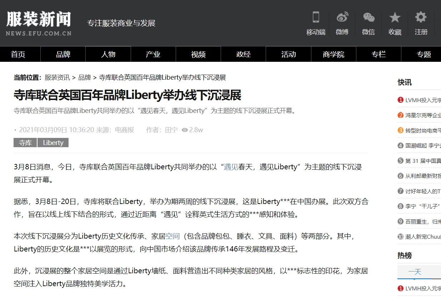
Task: Click the source label 来源：电商报
Action: (115, 130)
